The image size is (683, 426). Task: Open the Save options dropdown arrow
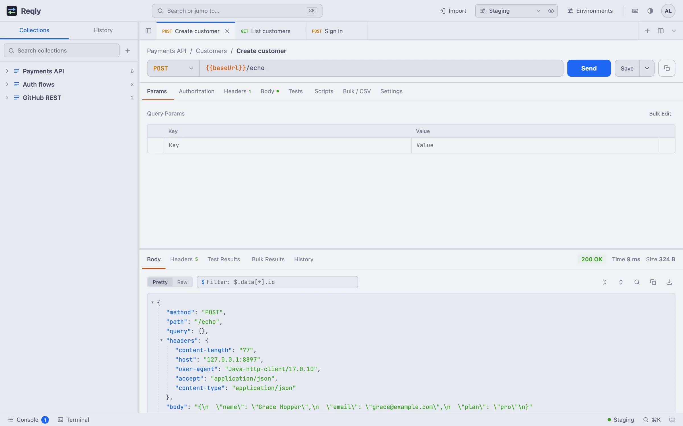click(647, 68)
